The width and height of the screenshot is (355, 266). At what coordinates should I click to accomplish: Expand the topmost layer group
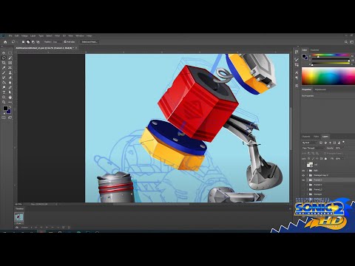coord(308,171)
